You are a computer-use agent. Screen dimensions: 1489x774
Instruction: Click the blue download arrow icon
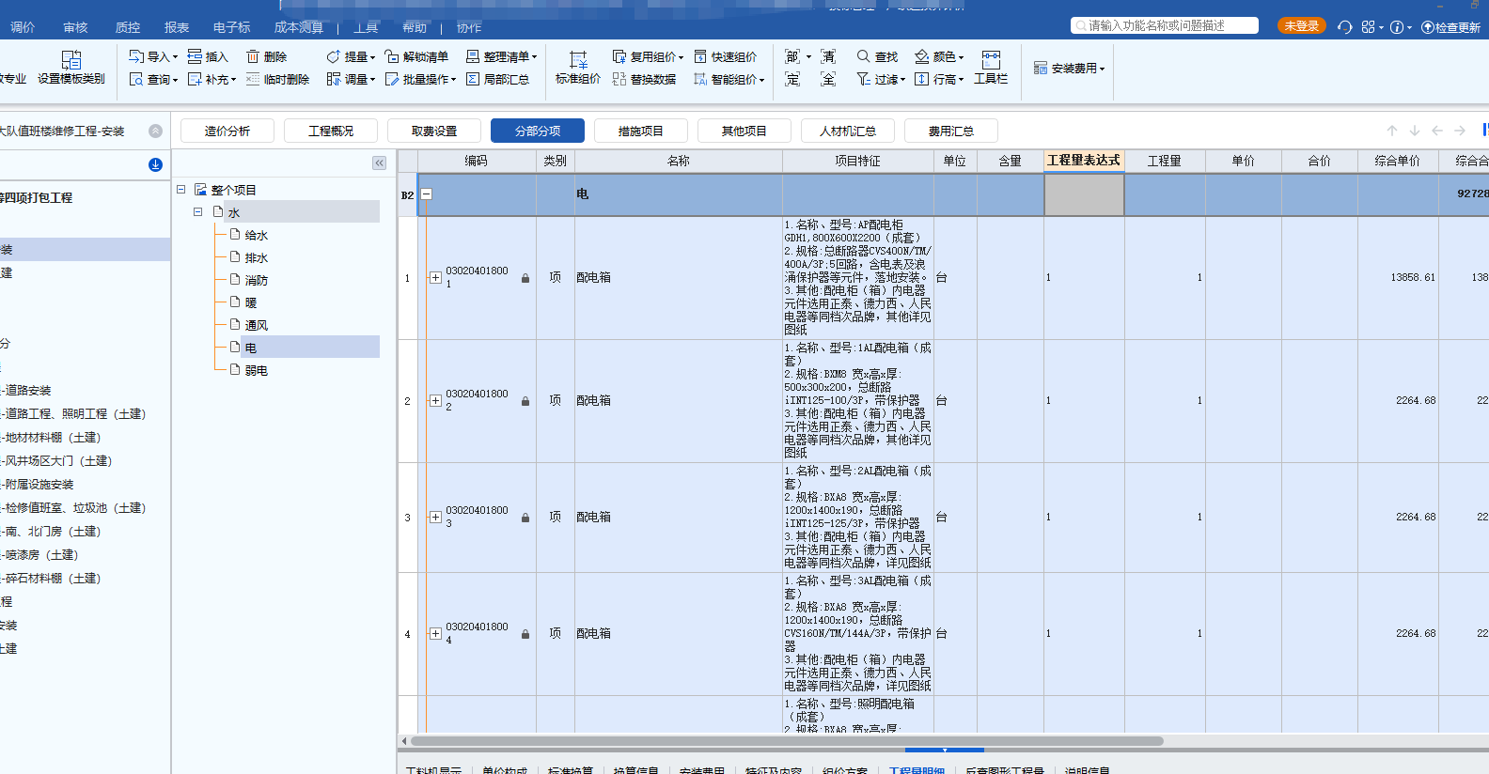coord(156,165)
